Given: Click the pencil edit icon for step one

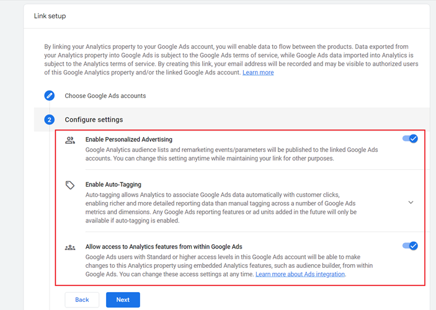Looking at the screenshot, I should click(x=49, y=95).
